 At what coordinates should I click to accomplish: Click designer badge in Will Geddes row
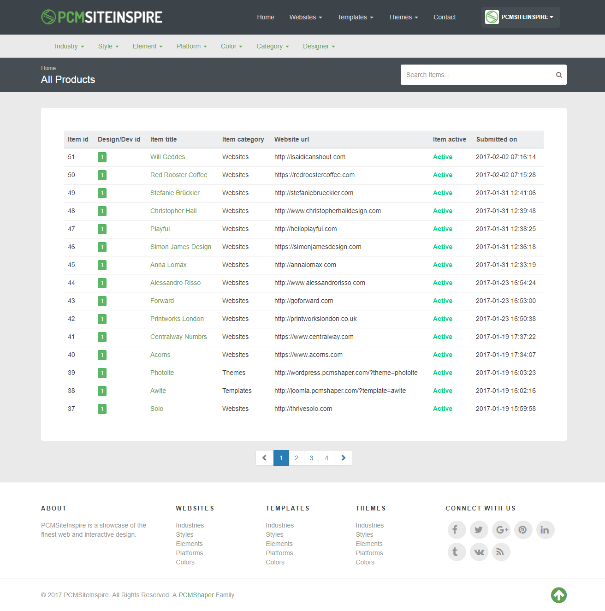tap(102, 157)
